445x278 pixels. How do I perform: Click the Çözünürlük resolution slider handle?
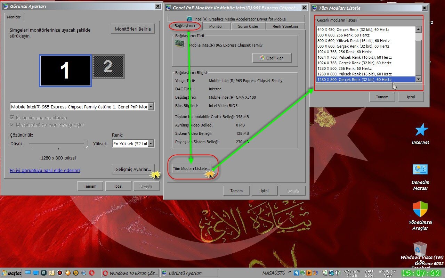[x=86, y=144]
